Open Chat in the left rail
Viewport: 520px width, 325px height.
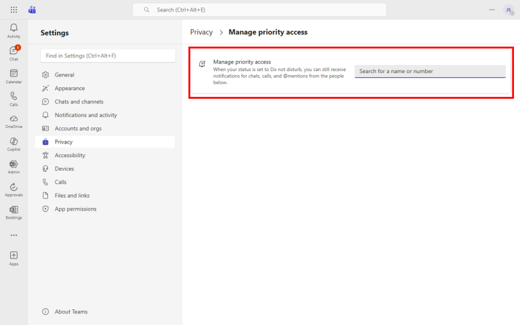point(14,53)
